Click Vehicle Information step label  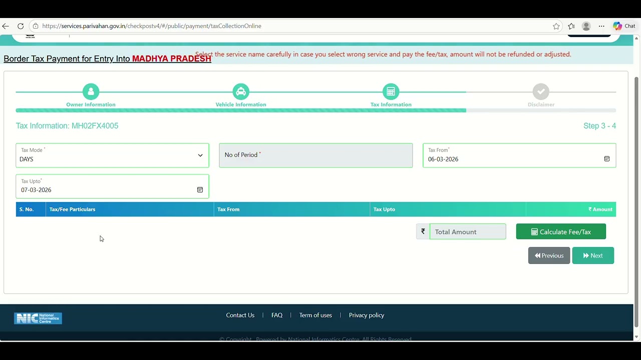coord(241,104)
